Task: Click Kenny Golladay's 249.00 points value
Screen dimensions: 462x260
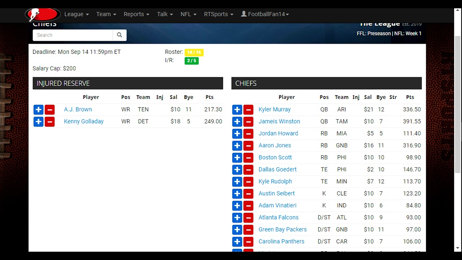Action: click(x=213, y=121)
